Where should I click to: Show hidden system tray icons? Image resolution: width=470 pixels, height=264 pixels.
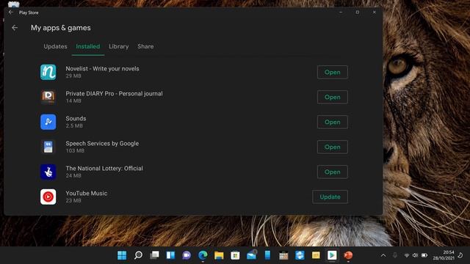point(383,255)
